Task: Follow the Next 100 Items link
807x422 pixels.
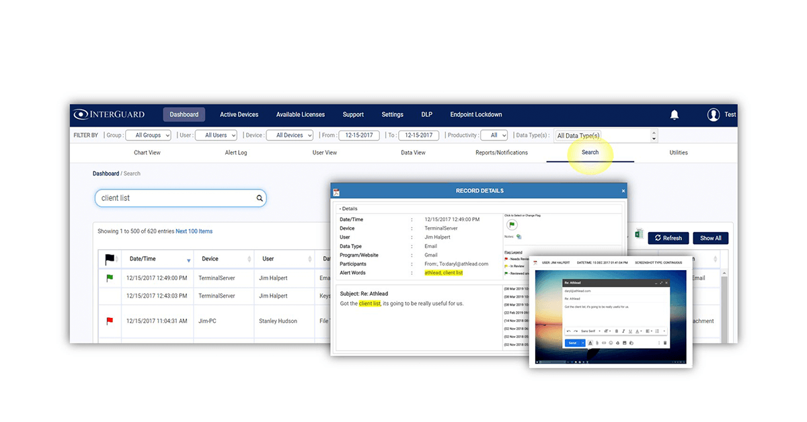Action: (x=194, y=231)
